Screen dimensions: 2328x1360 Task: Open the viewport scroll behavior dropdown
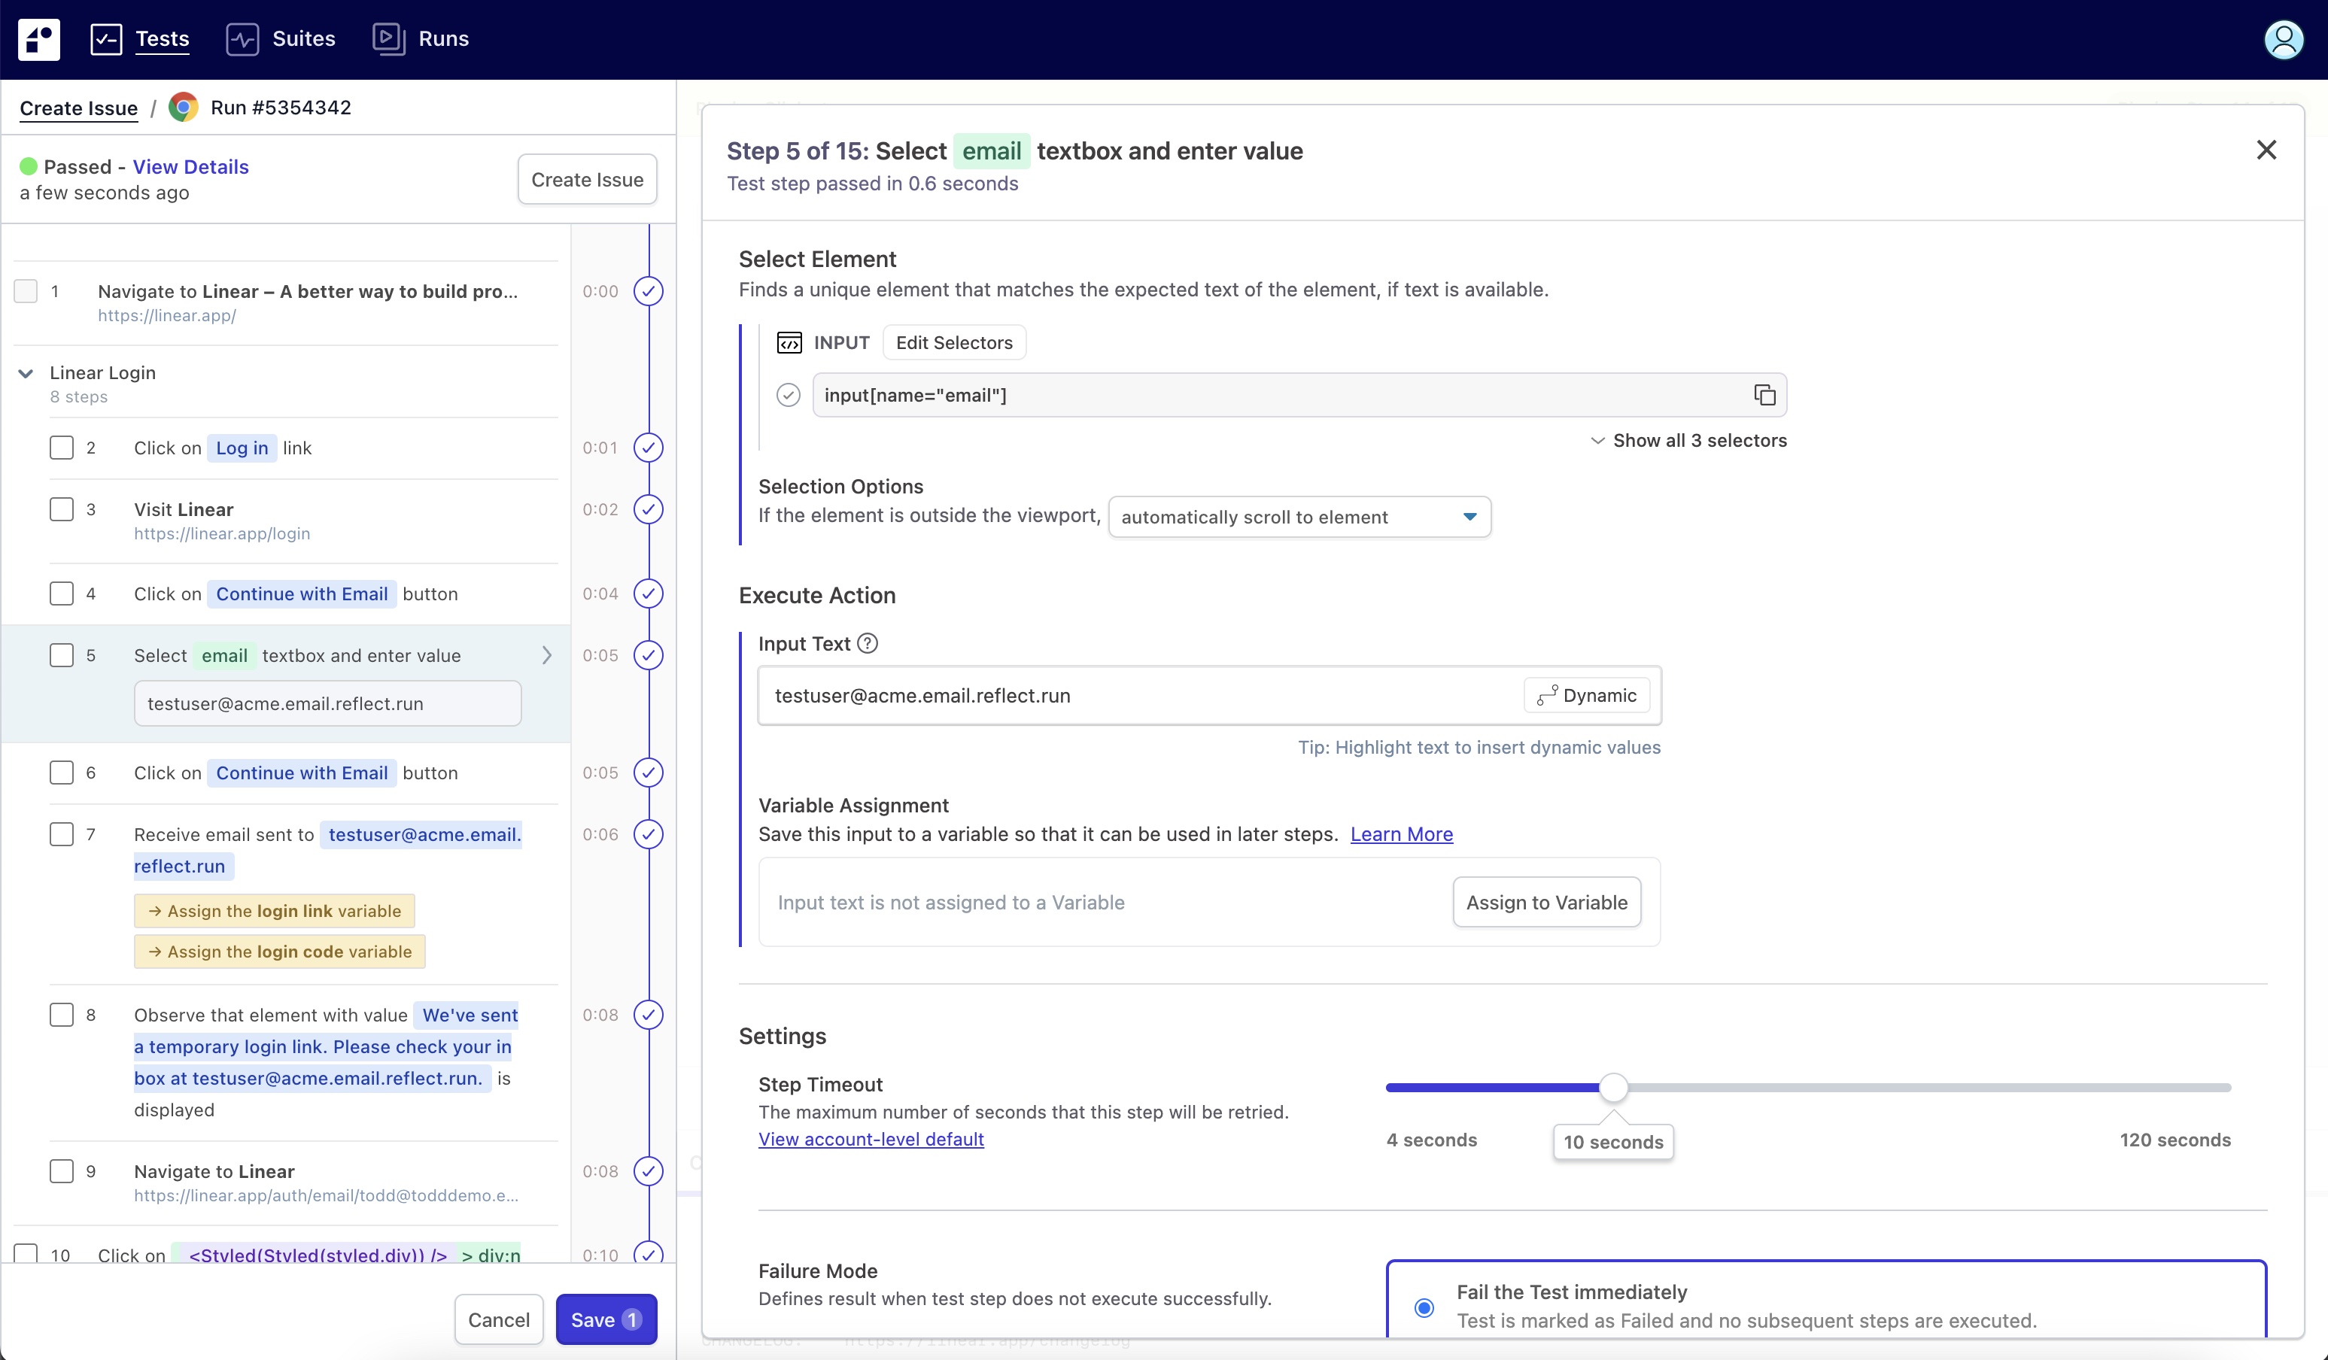1298,517
